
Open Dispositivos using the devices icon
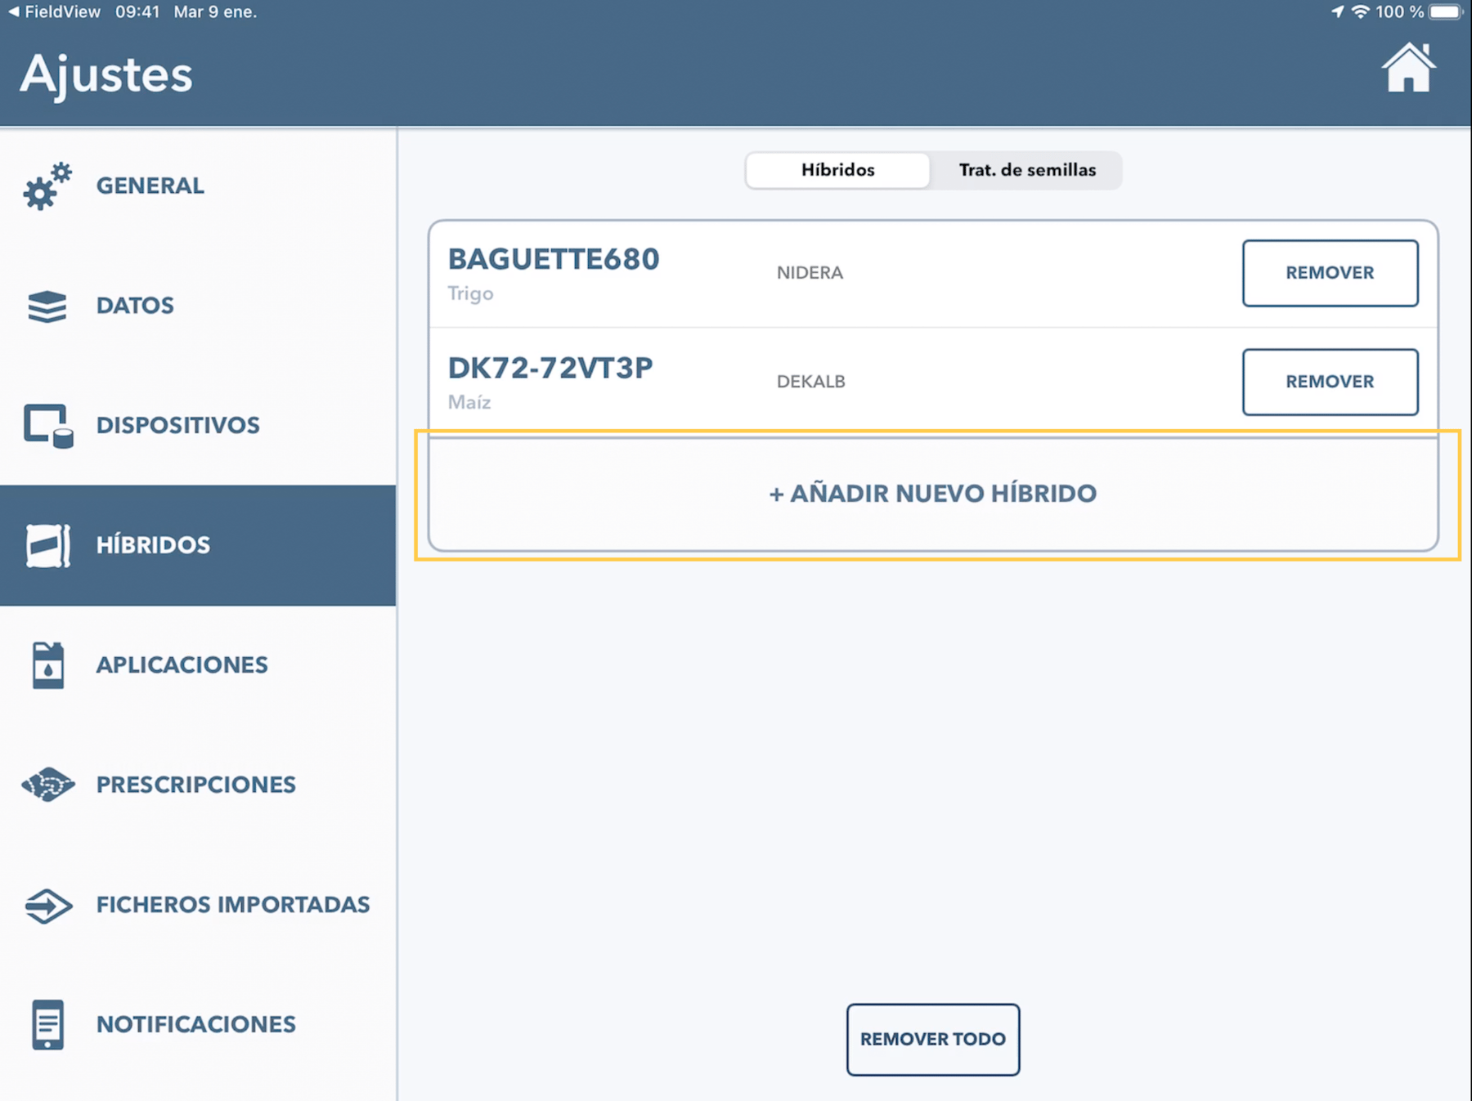pyautogui.click(x=47, y=424)
